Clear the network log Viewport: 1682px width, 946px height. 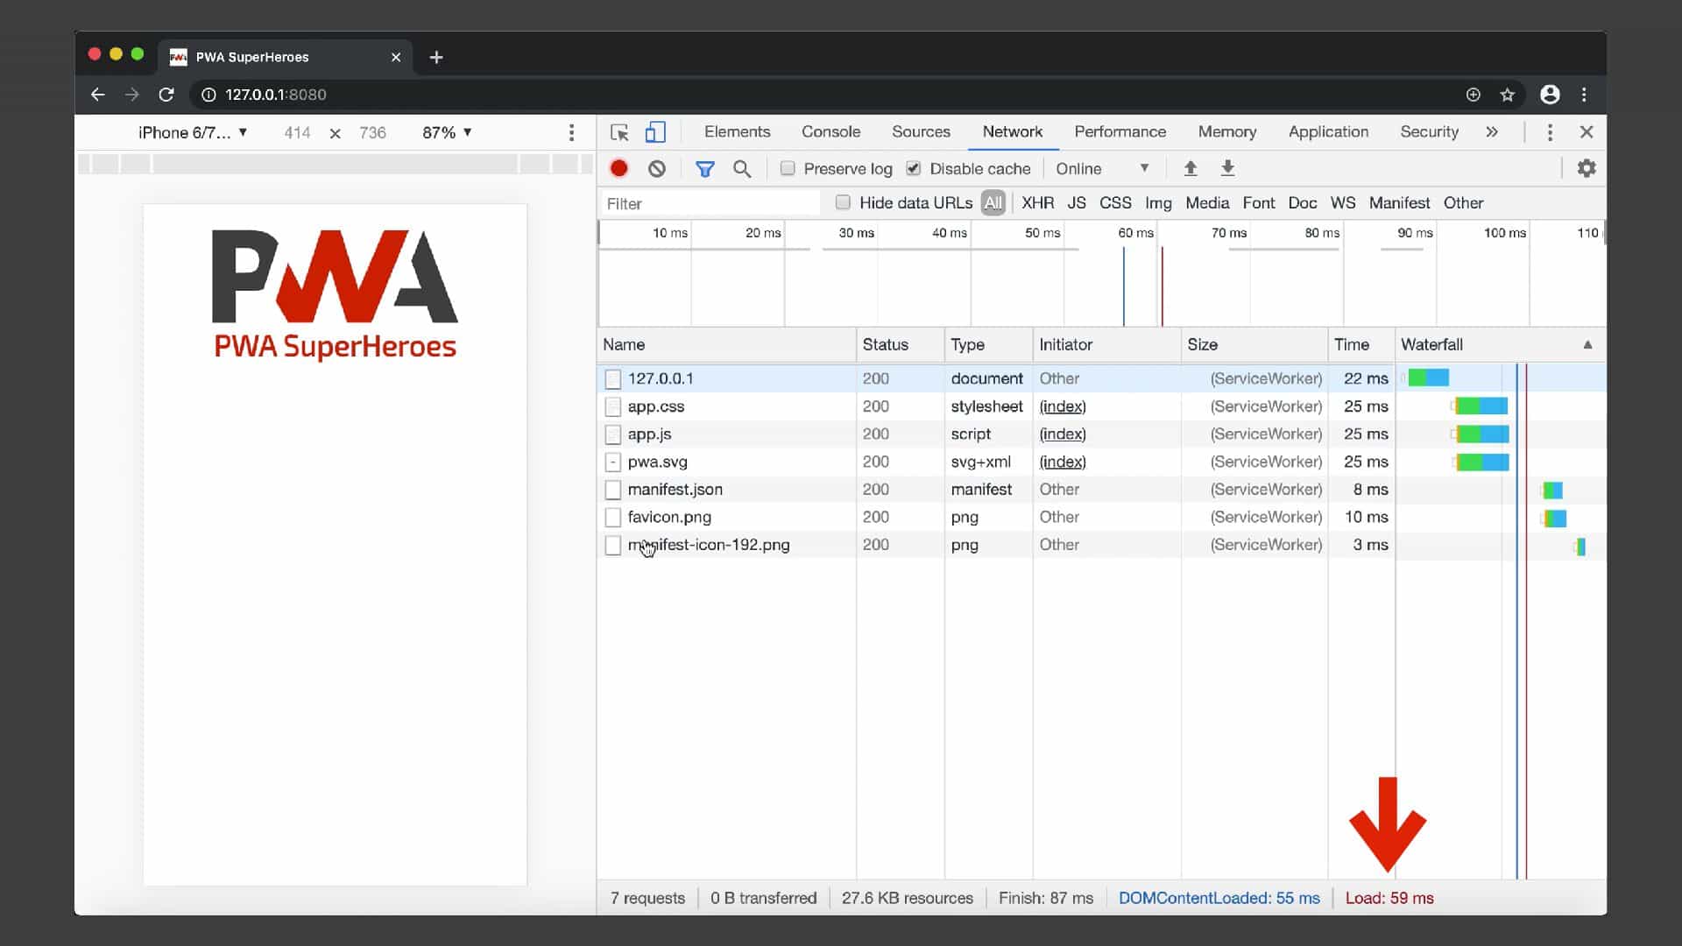(657, 168)
